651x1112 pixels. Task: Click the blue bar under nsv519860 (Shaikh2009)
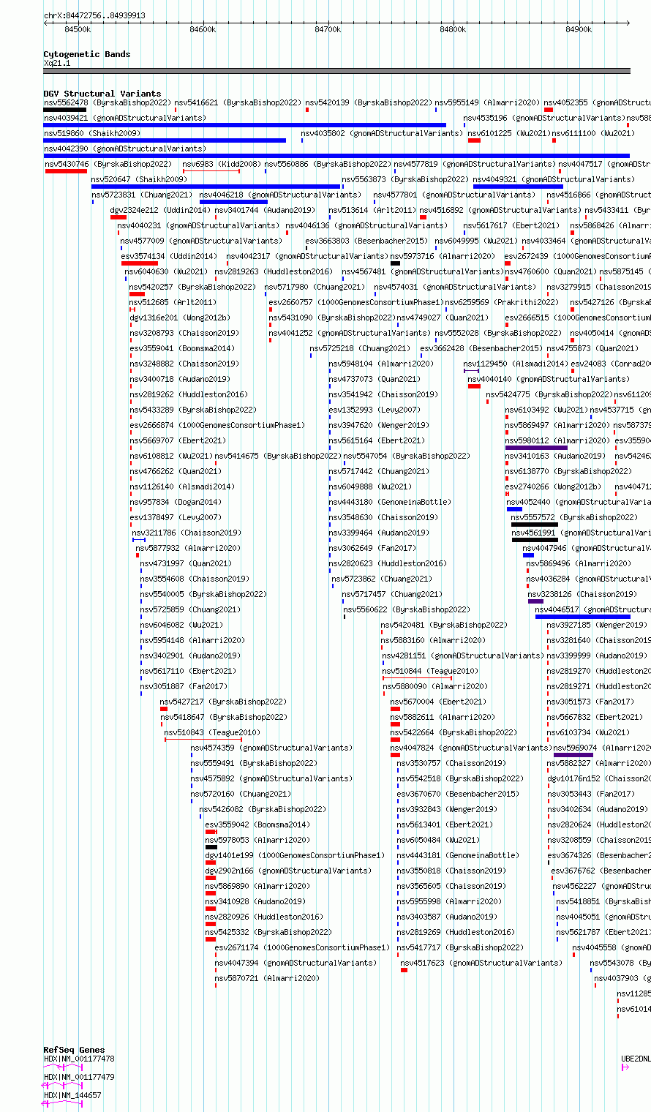coord(165,140)
